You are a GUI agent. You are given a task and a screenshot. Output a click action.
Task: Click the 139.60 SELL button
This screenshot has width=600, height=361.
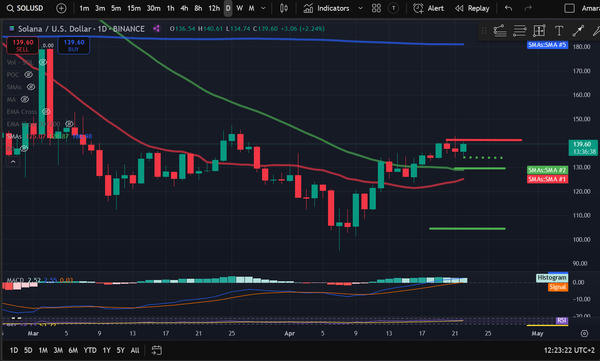[23, 45]
